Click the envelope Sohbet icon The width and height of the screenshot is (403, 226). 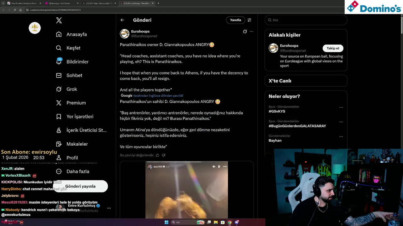pos(59,75)
